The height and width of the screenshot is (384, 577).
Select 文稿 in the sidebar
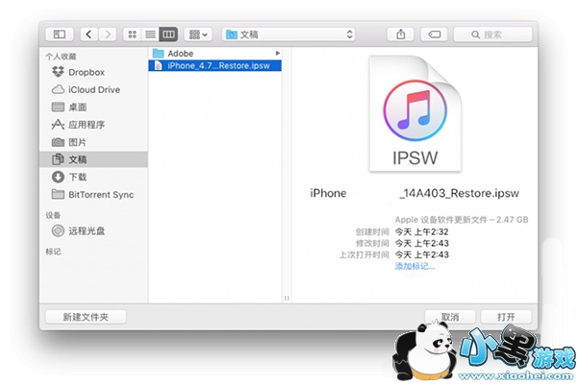pyautogui.click(x=93, y=159)
